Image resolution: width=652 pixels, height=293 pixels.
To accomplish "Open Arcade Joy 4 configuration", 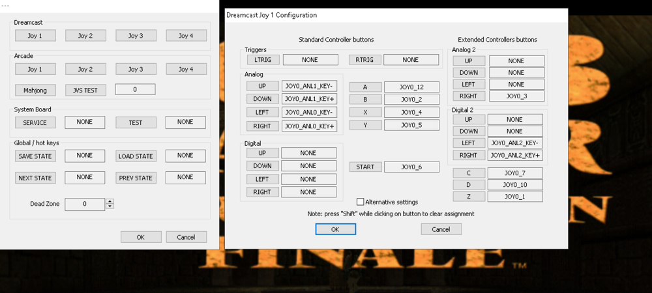I will click(x=186, y=69).
